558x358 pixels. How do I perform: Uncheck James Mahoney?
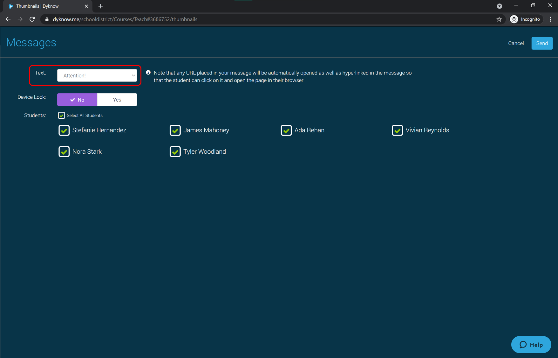(x=175, y=130)
